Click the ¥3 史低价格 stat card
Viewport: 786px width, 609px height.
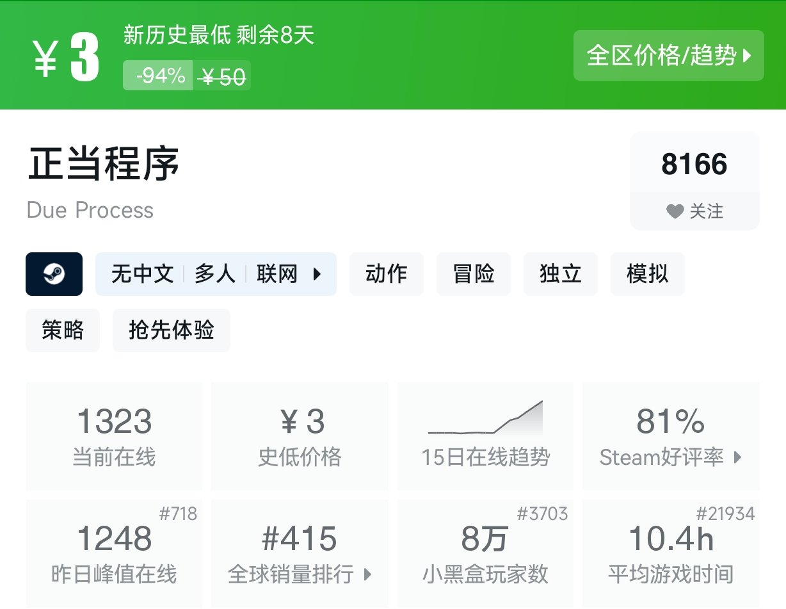[x=300, y=436]
